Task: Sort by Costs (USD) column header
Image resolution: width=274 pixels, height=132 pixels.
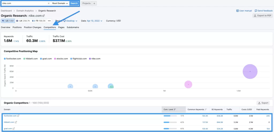Action: [246, 110]
